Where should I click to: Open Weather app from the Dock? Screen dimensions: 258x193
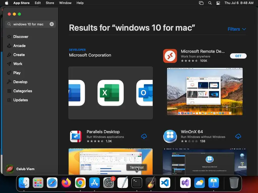pyautogui.click(x=200, y=183)
